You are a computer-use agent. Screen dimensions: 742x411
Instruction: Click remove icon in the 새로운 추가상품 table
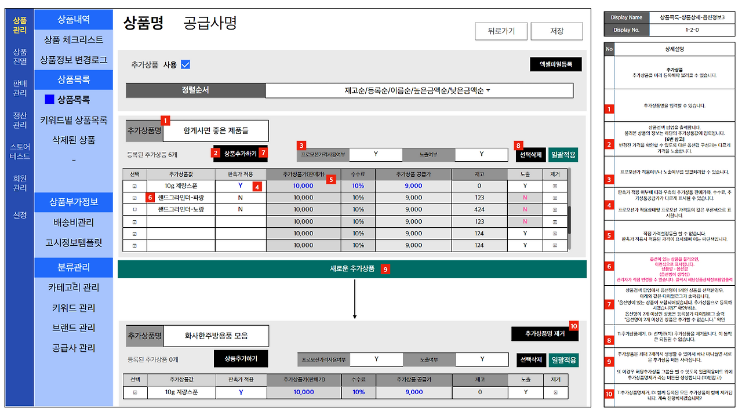click(x=555, y=392)
